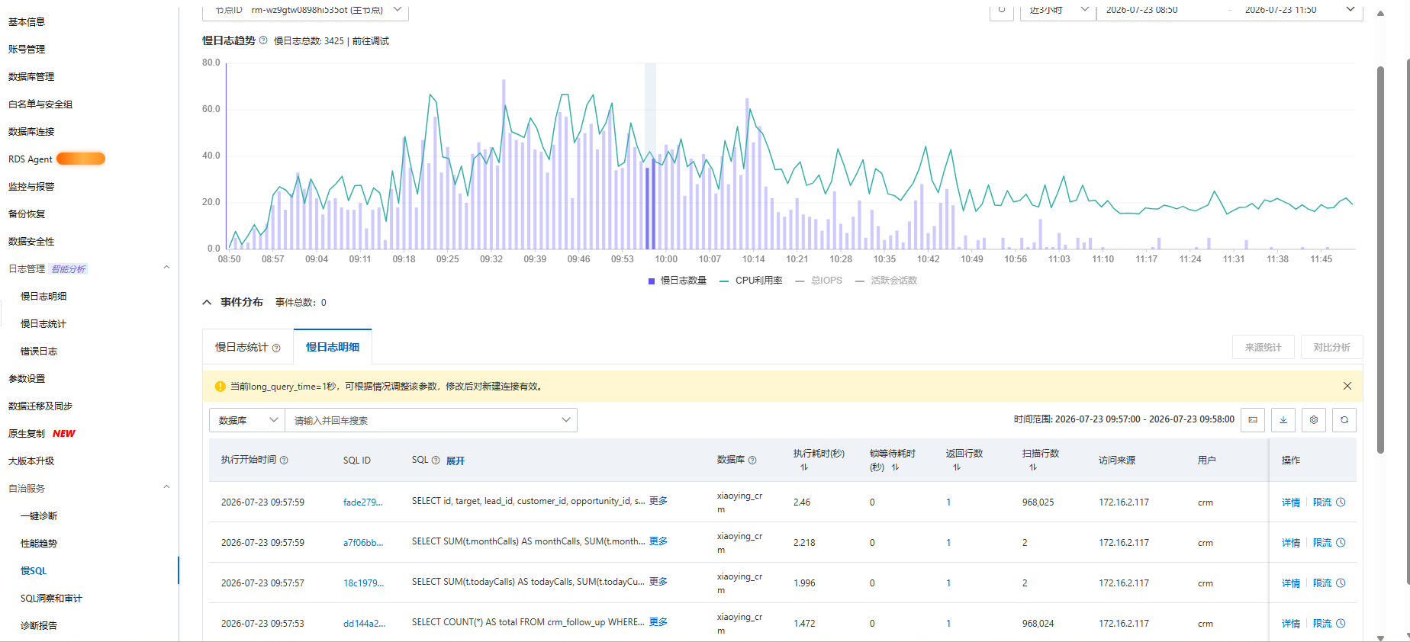
Task: Click 详情 for the first log row
Action: (x=1291, y=502)
